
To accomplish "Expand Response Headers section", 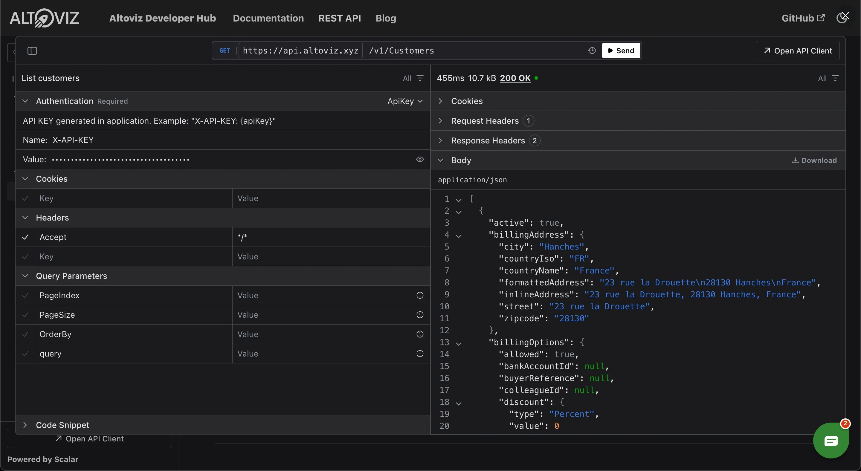I will click(440, 140).
